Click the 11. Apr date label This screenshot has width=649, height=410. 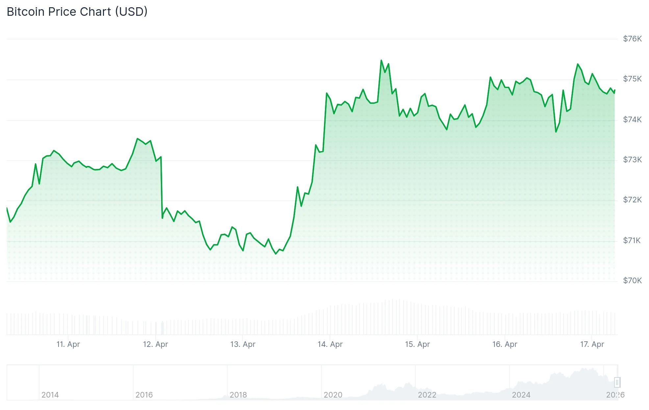click(68, 344)
